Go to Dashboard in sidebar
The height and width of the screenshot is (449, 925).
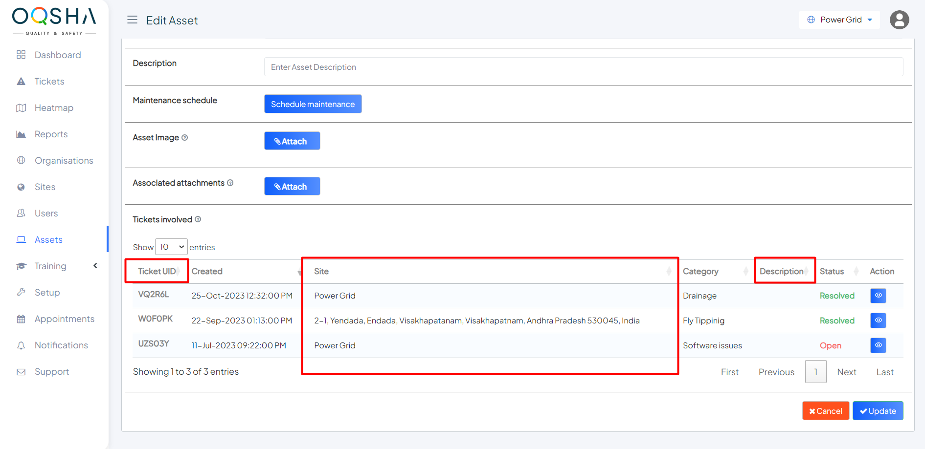point(57,55)
